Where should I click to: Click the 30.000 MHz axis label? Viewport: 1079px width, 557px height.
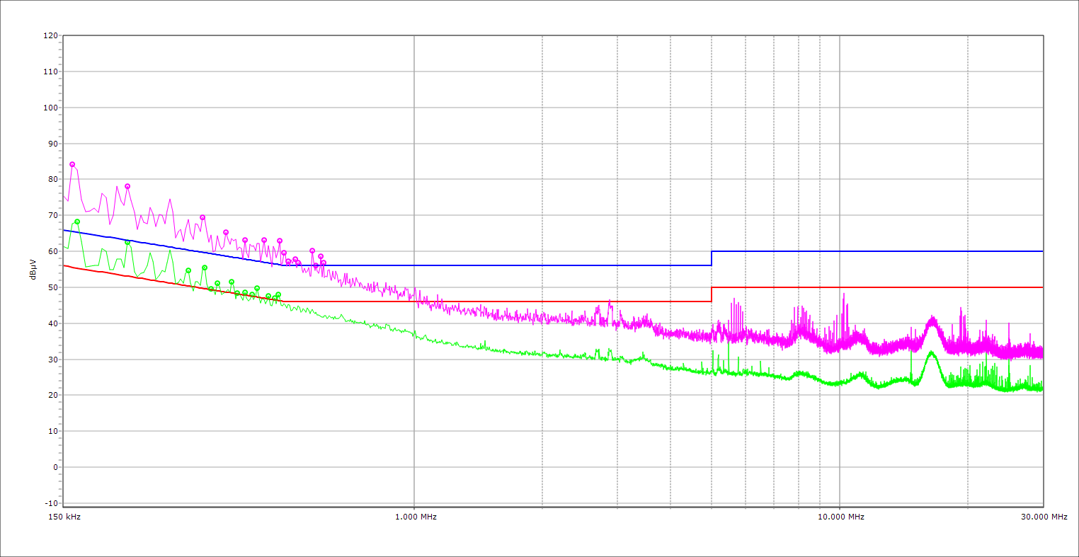pos(1044,517)
